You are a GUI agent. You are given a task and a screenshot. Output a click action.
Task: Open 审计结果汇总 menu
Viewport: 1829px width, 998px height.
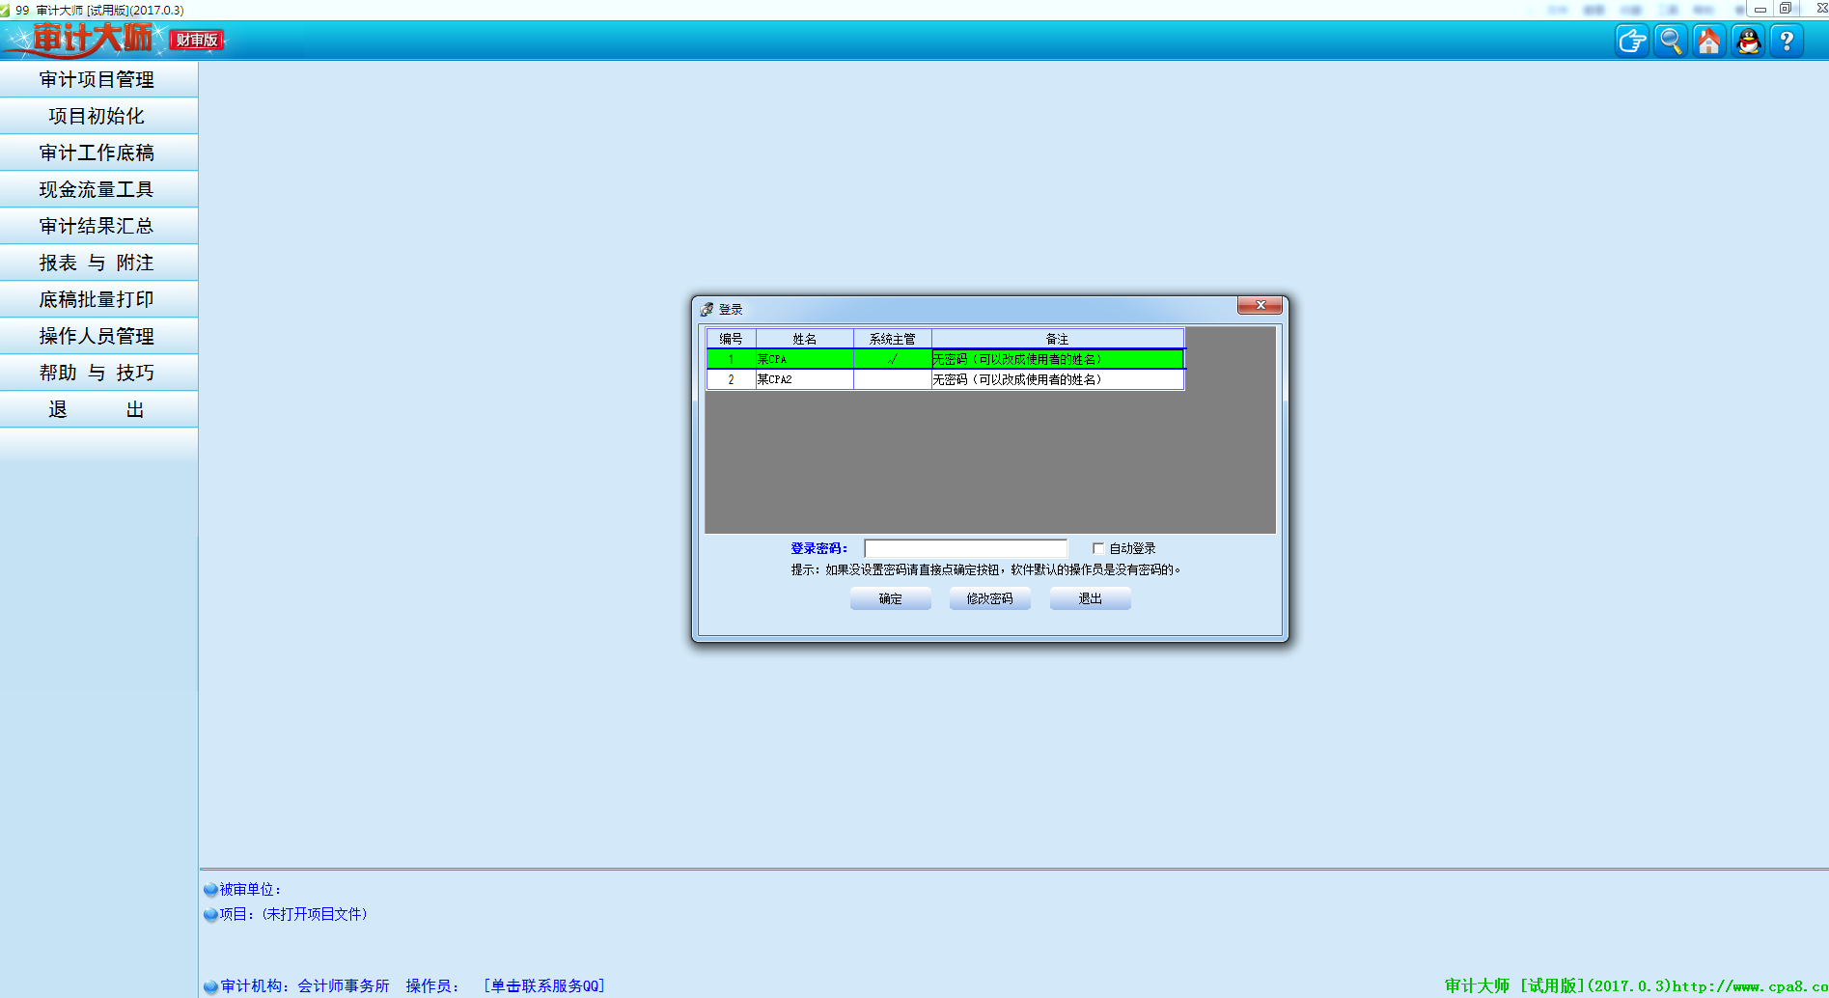(98, 226)
